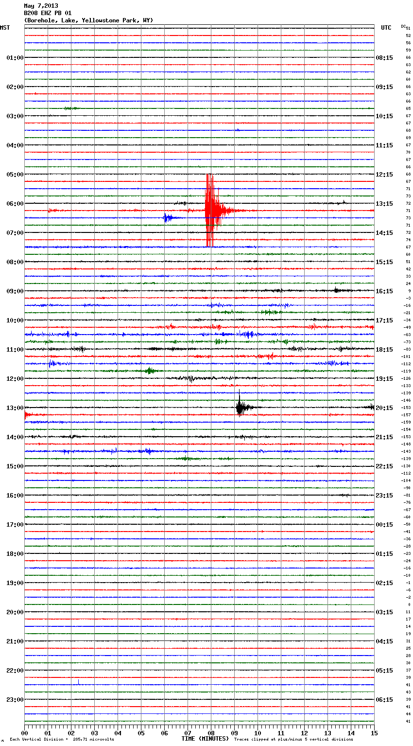Image resolution: width=413 pixels, height=746 pixels.
Task: Click the date heading May 7,2013
Action: click(x=41, y=6)
